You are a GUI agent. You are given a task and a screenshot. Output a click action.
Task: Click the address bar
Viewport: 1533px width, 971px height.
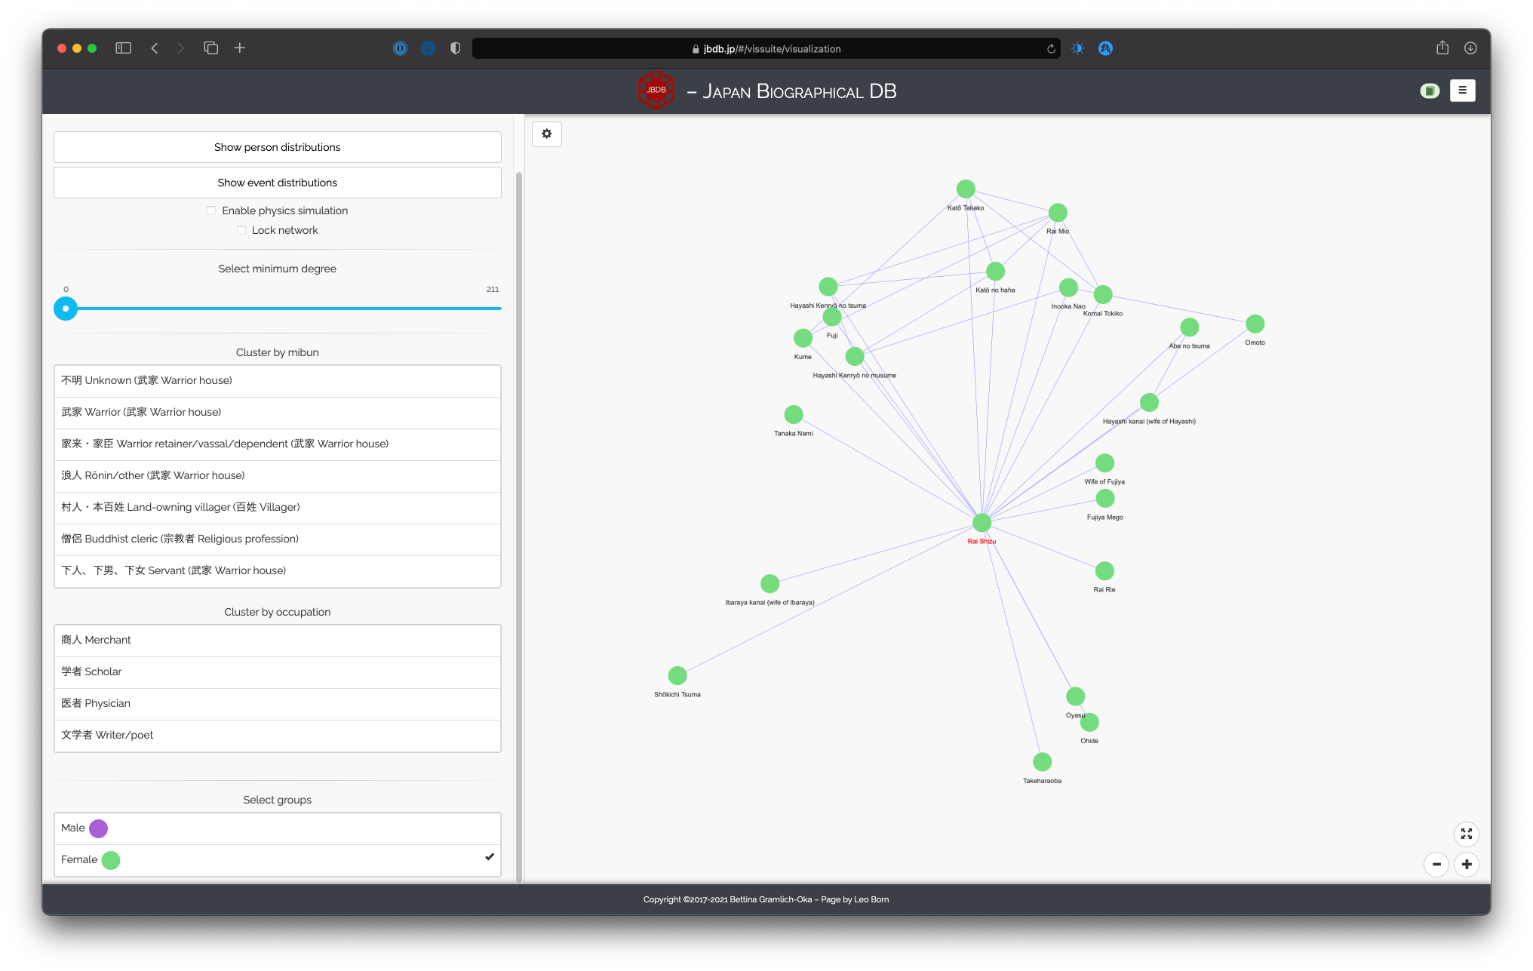coord(766,49)
